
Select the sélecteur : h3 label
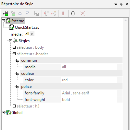tap(28, 106)
